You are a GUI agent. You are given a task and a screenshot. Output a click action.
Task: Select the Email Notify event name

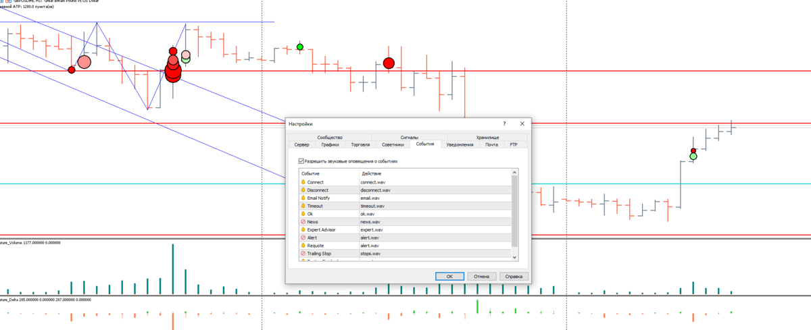(x=318, y=198)
